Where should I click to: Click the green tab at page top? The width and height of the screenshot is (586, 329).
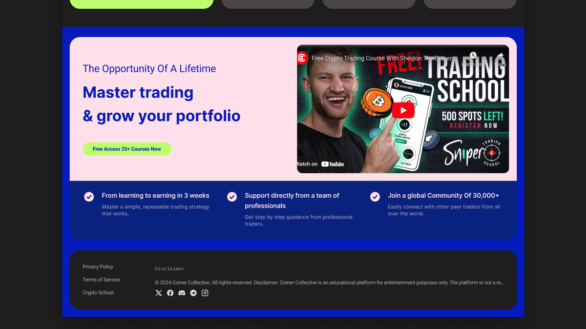142,4
